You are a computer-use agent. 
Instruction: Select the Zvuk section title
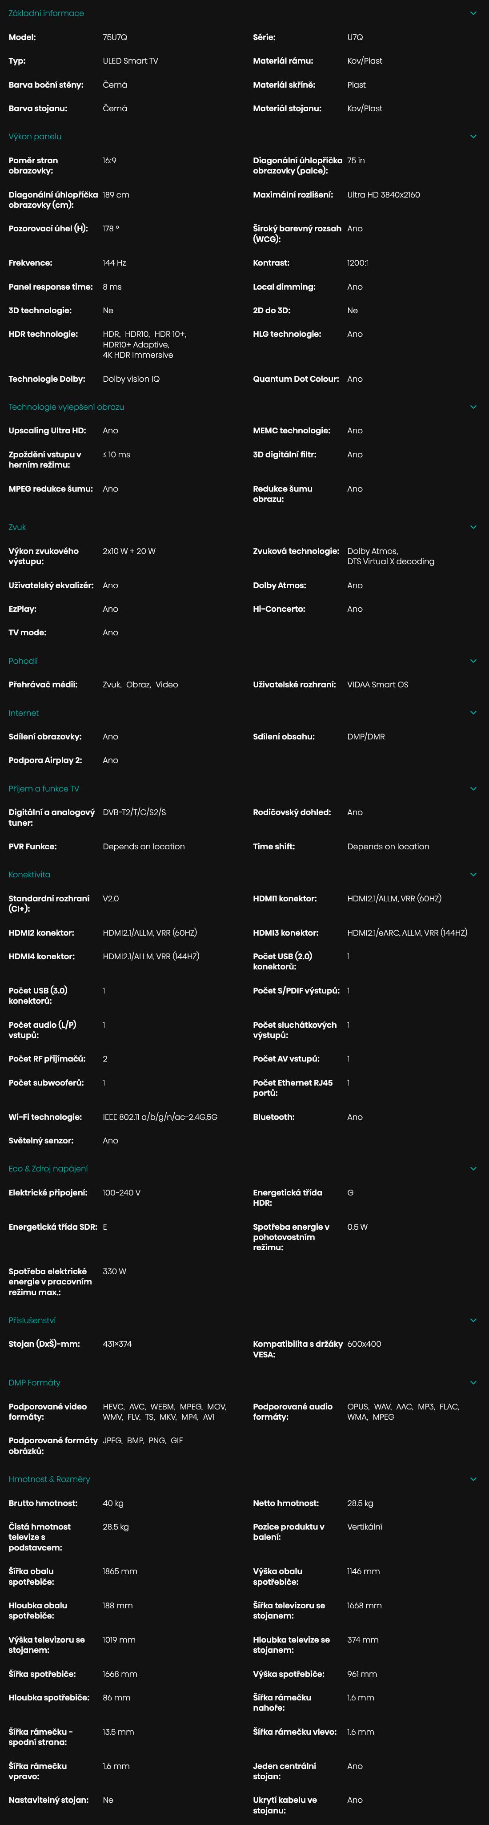point(17,527)
